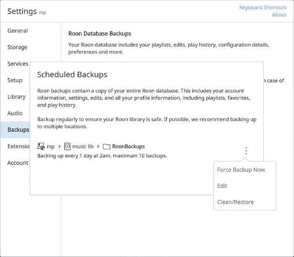294x257 pixels.
Task: Click the mp core icon in backup path
Action: click(x=41, y=146)
